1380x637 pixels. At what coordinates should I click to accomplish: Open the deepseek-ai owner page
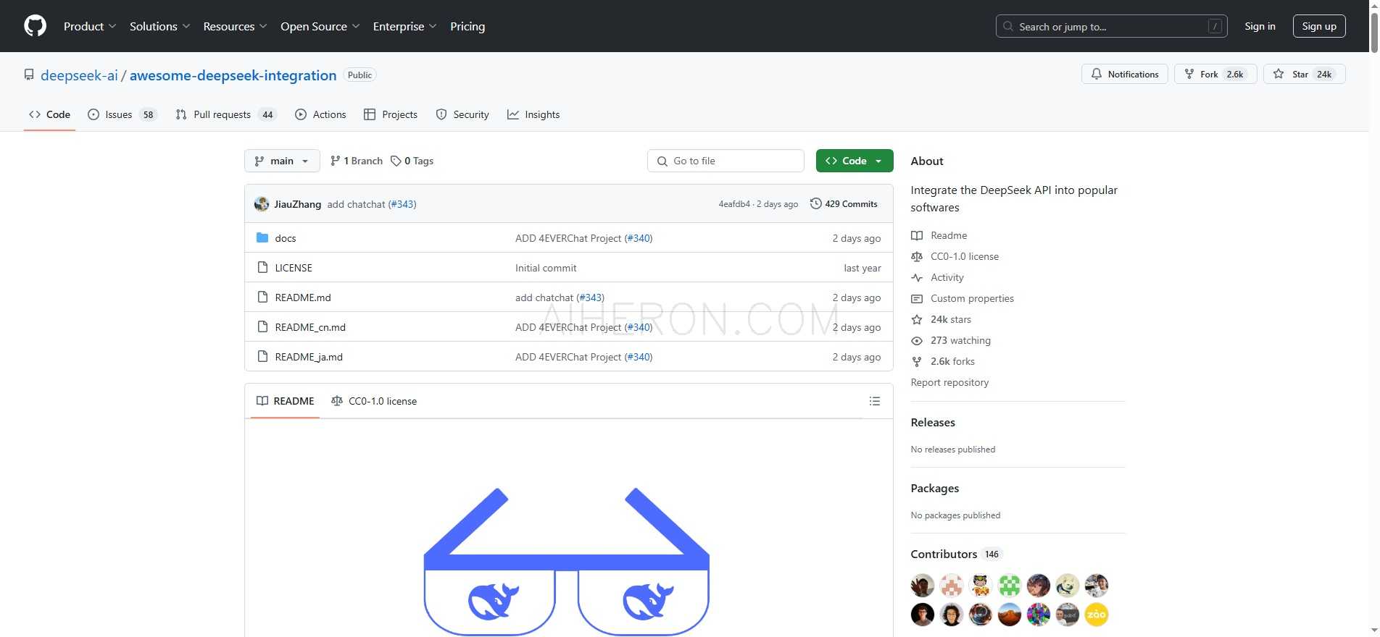pyautogui.click(x=79, y=75)
